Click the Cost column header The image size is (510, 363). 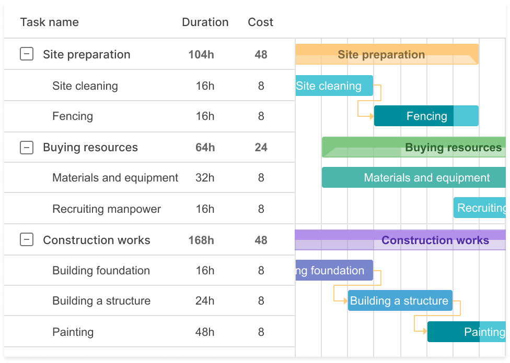[x=261, y=22]
